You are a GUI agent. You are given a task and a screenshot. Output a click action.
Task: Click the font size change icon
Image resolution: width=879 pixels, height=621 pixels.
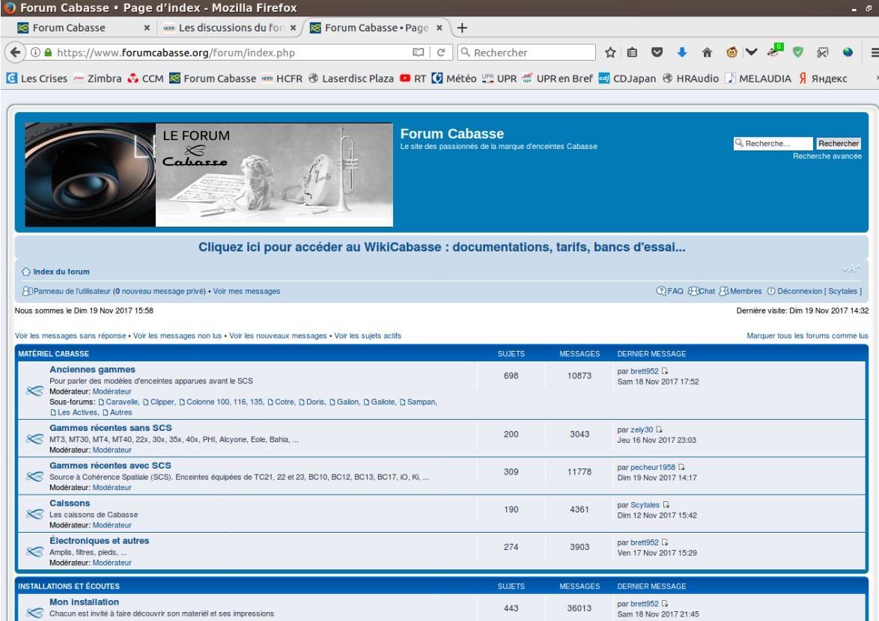[851, 269]
